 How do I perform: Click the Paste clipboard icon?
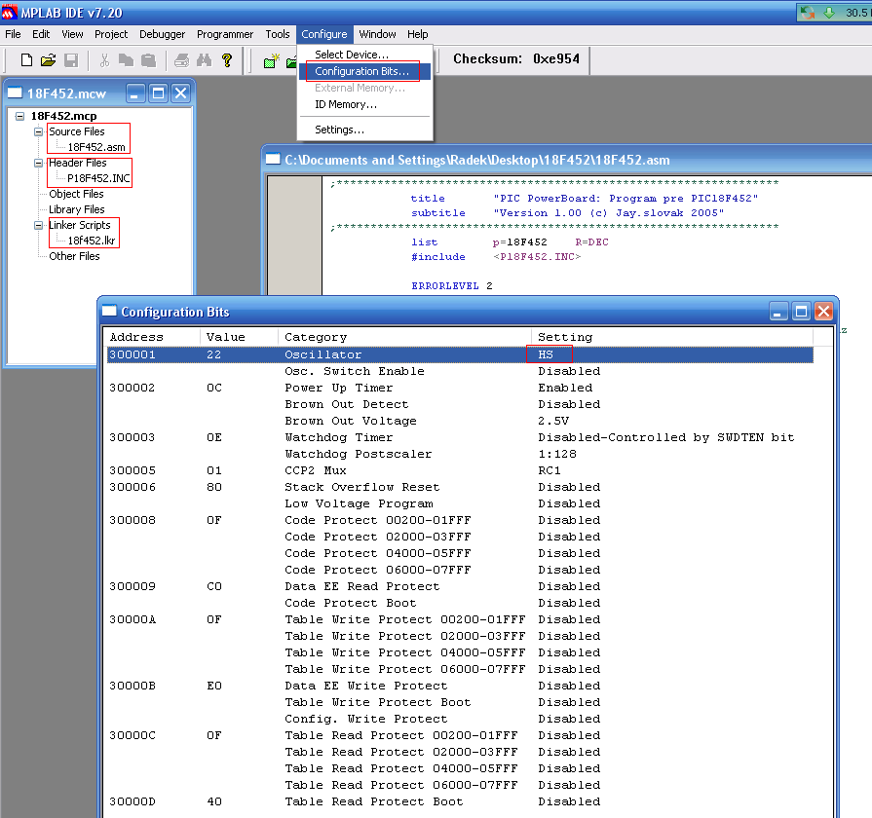[x=148, y=60]
